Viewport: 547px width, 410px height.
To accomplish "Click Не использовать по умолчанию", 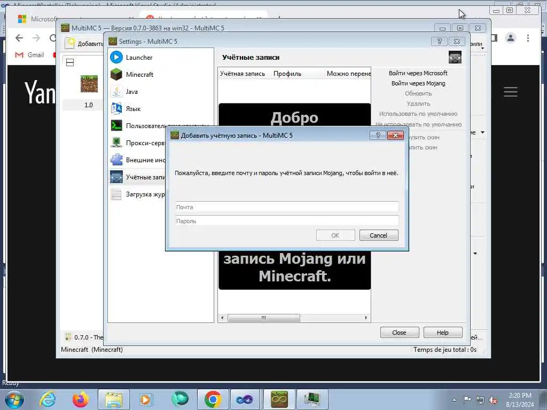I will point(419,124).
